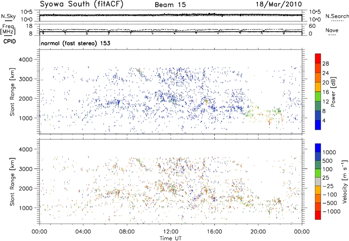
Task: Click the velocity scale value '-1000'
Action: click(332, 211)
